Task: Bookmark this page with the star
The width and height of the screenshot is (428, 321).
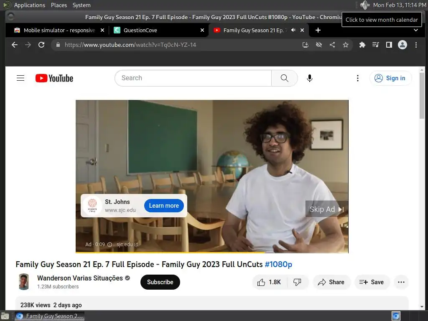Action: tap(346, 45)
